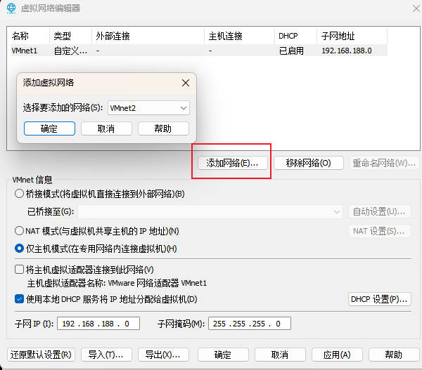The image size is (422, 370).
Task: Click the 添加网络(E)... button
Action: coord(232,163)
